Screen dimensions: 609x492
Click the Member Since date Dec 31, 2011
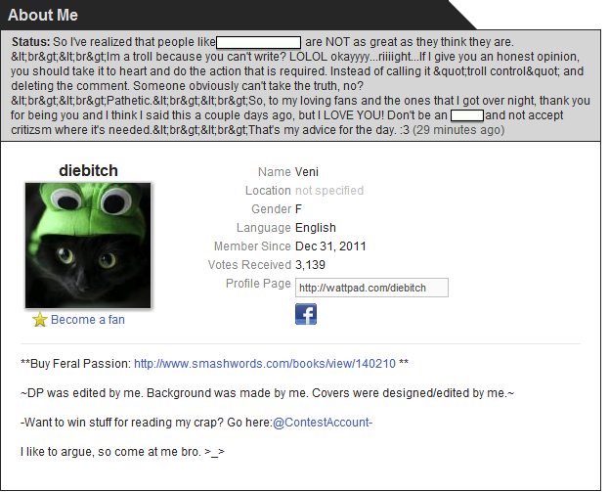pyautogui.click(x=330, y=246)
